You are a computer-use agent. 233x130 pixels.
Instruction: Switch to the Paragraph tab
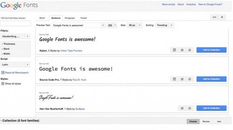[70, 18]
